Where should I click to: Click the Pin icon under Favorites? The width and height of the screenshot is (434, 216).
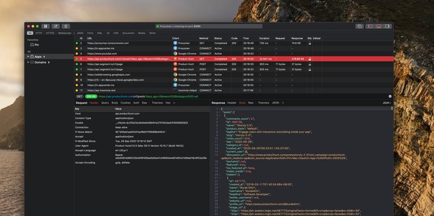[32, 45]
